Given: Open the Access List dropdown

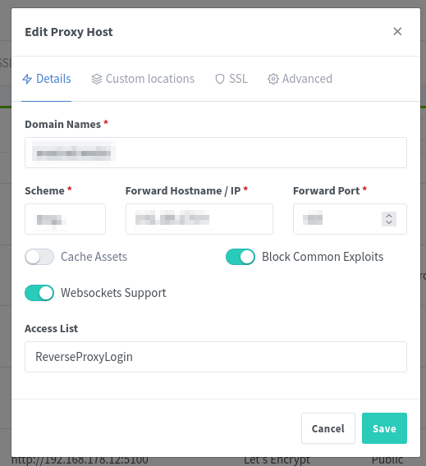Looking at the screenshot, I should coord(216,357).
